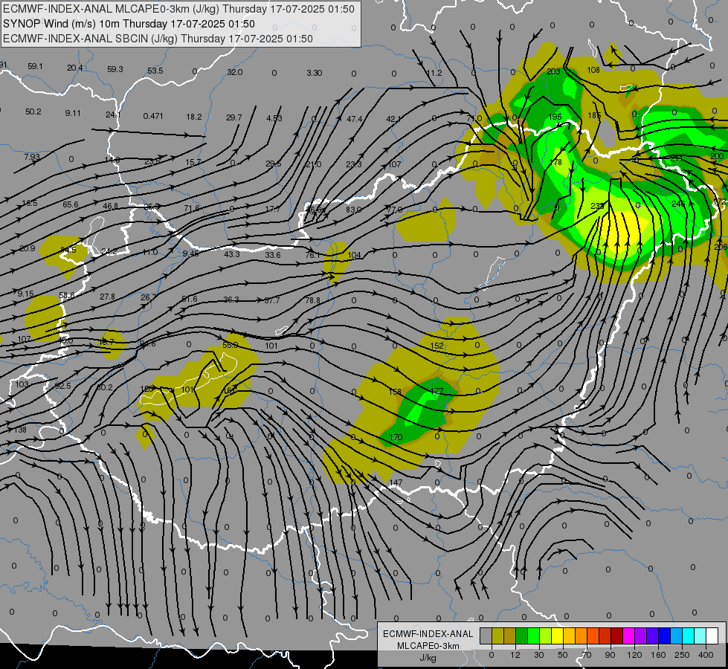
Task: Select the 120 tick label on the legend
Action: pyautogui.click(x=634, y=655)
